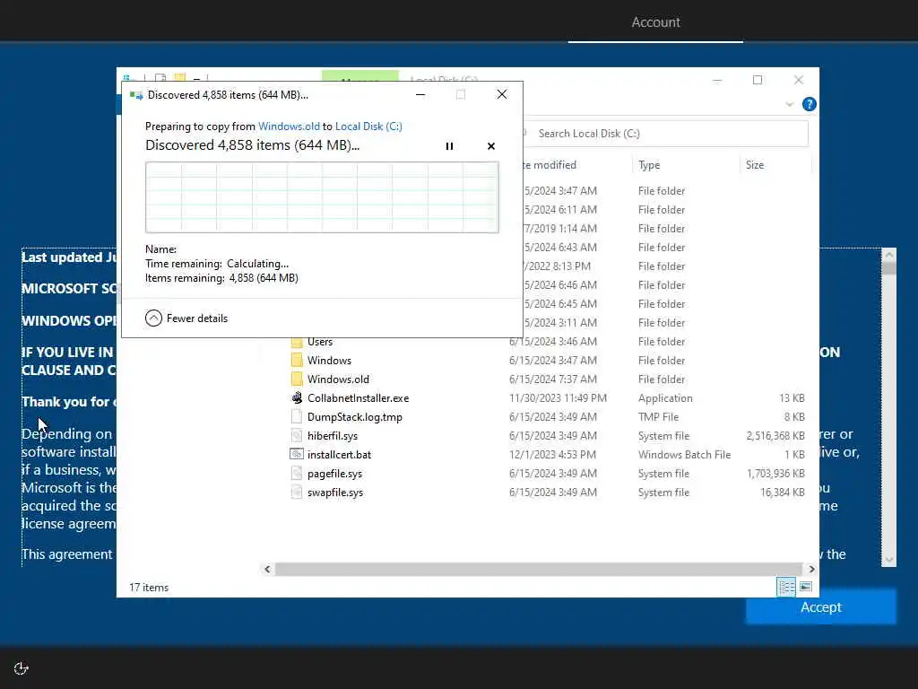Open the Windows.old source link

(289, 126)
